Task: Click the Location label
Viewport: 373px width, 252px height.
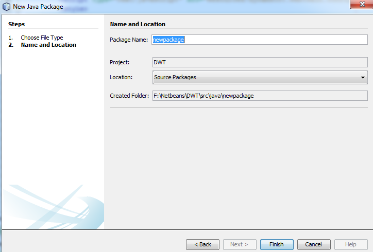Action: click(x=121, y=78)
